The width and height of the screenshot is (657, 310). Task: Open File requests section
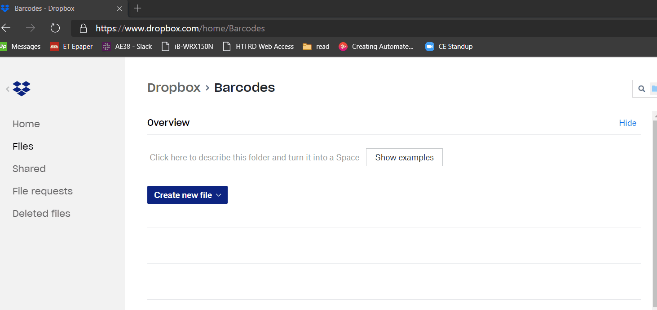click(x=43, y=191)
